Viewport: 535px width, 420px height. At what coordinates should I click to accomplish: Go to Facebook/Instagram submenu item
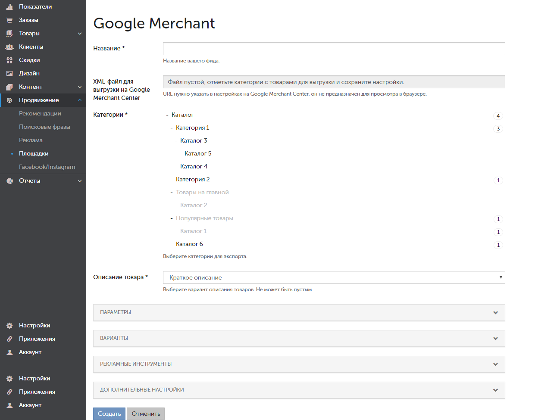click(47, 167)
